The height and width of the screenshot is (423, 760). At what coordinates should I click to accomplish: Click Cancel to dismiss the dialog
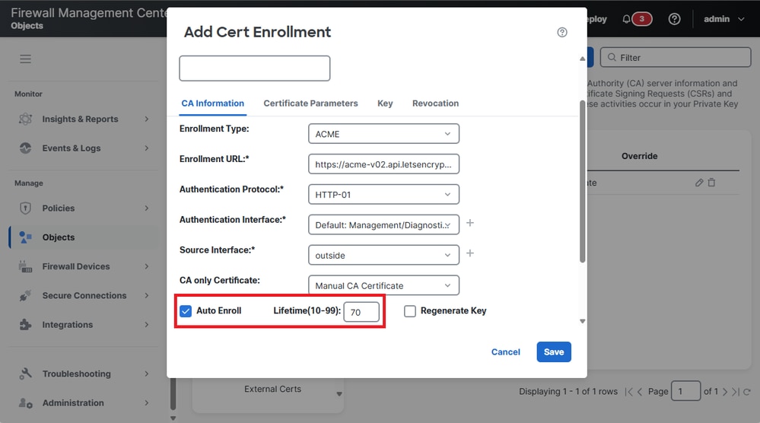coord(506,352)
